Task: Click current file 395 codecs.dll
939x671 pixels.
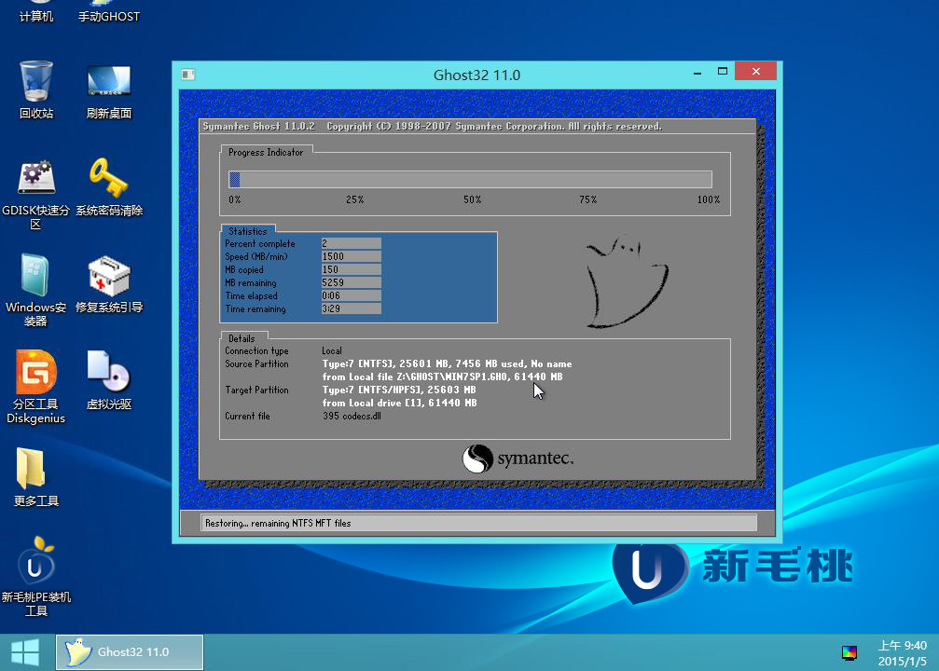Action: [352, 416]
